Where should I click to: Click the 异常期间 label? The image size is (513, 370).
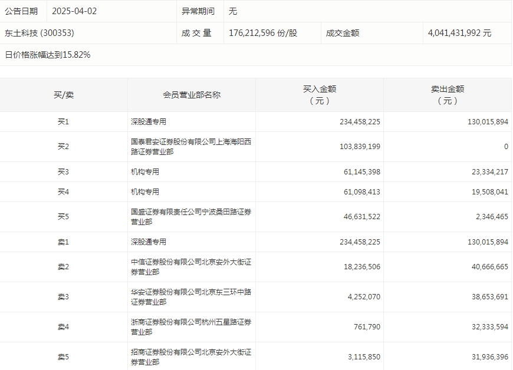(x=198, y=11)
